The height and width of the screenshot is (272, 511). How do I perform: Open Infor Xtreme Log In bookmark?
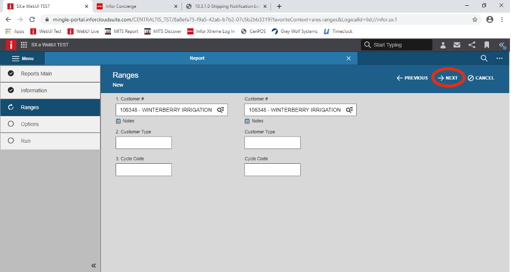211,31
